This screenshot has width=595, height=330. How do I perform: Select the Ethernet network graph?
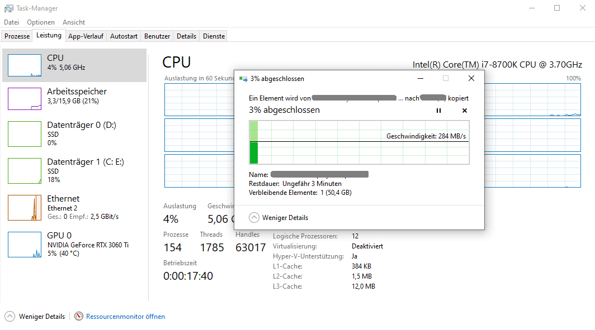25,207
